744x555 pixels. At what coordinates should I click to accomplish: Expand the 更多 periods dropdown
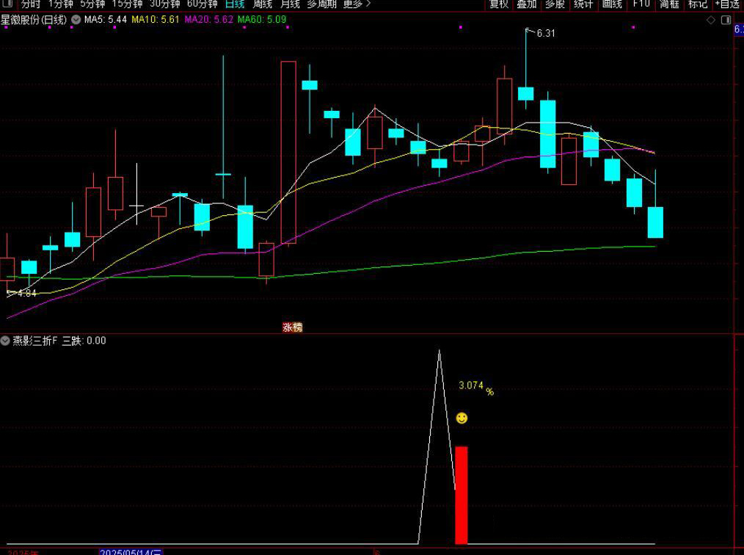tap(357, 4)
